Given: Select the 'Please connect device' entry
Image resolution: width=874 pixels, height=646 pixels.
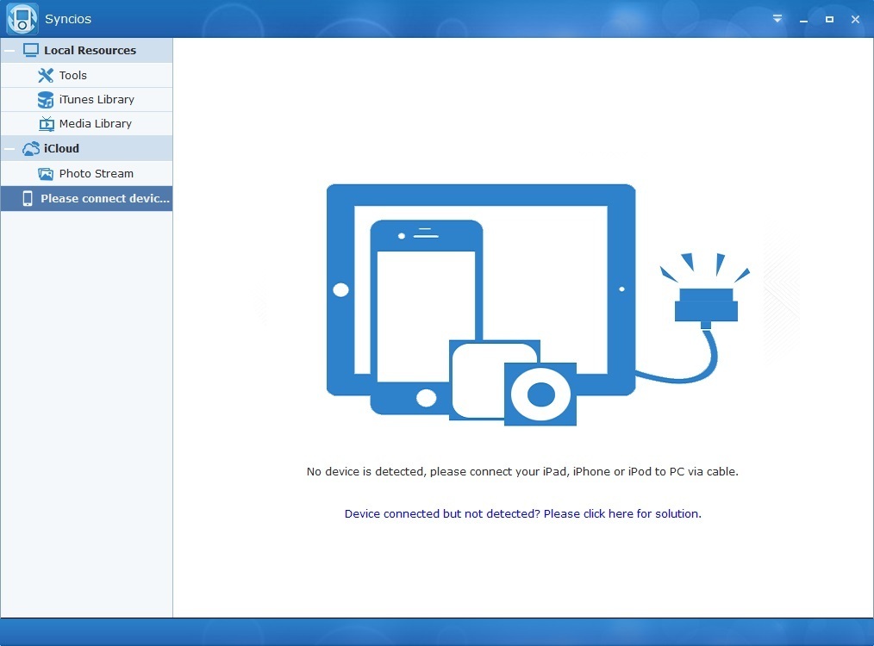Looking at the screenshot, I should (x=105, y=198).
